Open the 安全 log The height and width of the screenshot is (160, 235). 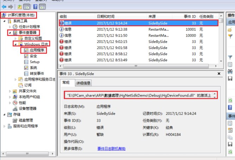(x=33, y=56)
